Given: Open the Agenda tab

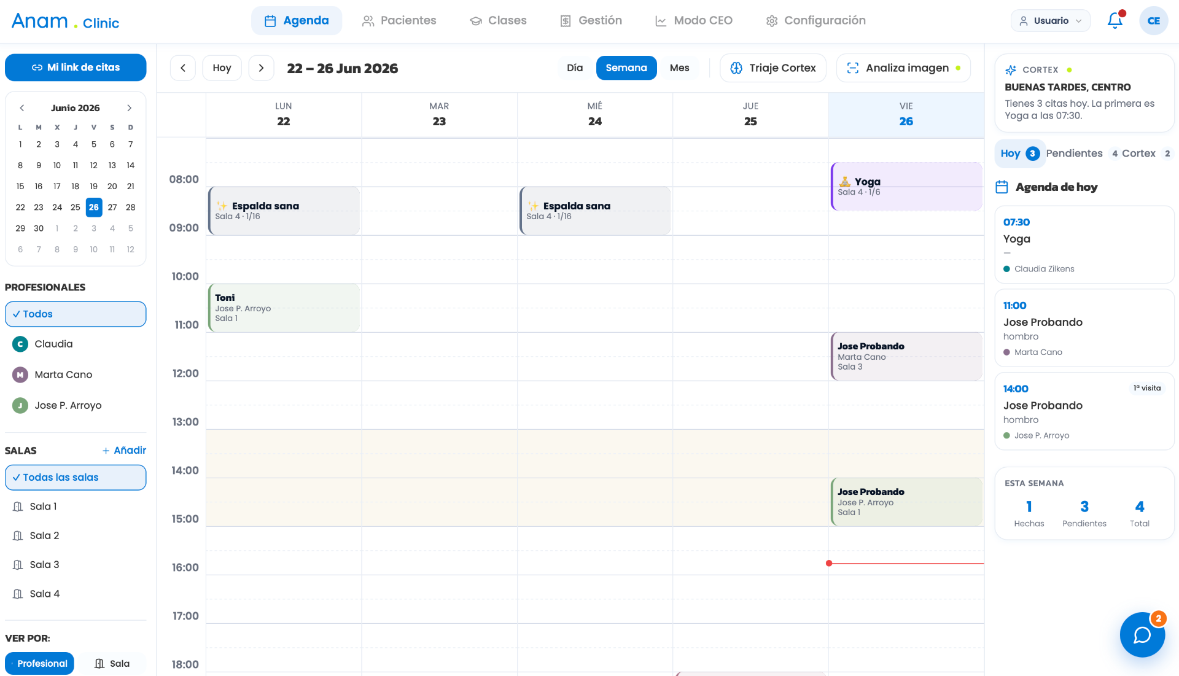Looking at the screenshot, I should point(297,21).
